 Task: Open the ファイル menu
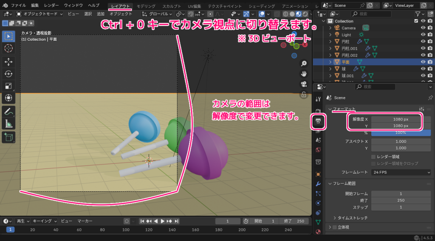click(x=18, y=5)
